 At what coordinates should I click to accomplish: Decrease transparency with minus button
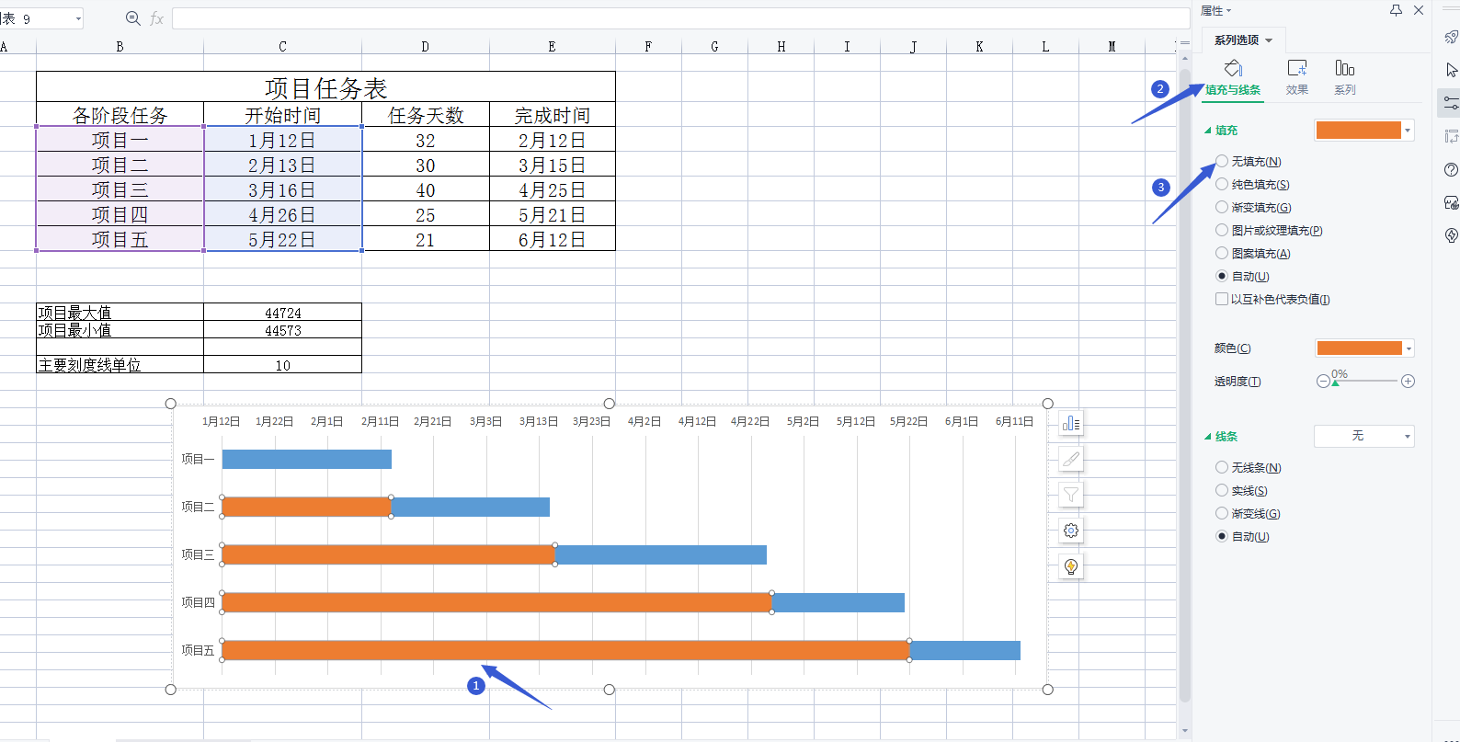(1323, 381)
